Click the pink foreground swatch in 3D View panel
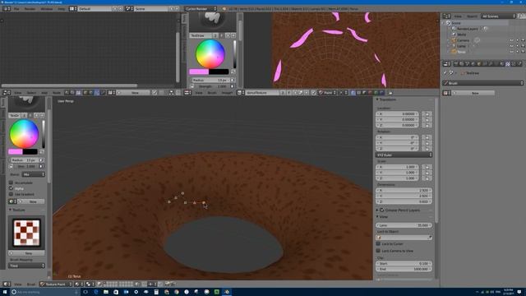The height and width of the screenshot is (296, 526). [x=16, y=151]
